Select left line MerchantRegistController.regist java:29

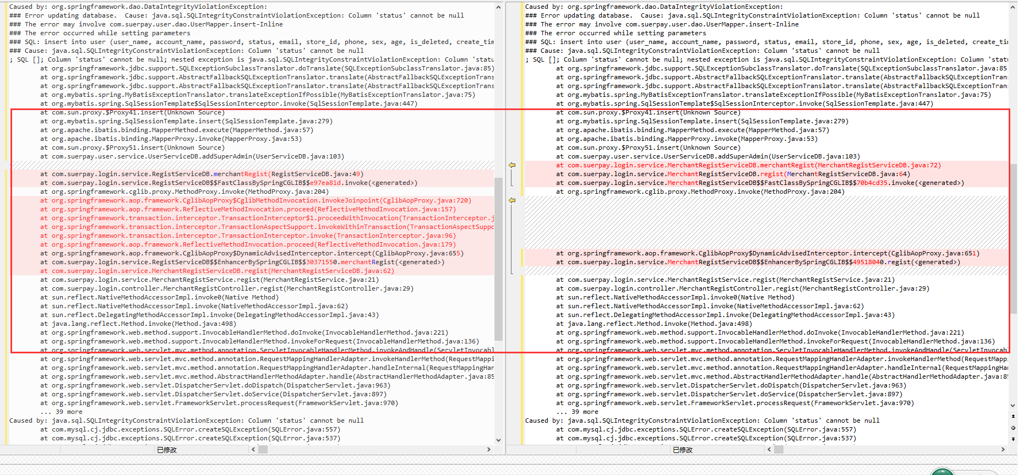[x=226, y=288]
